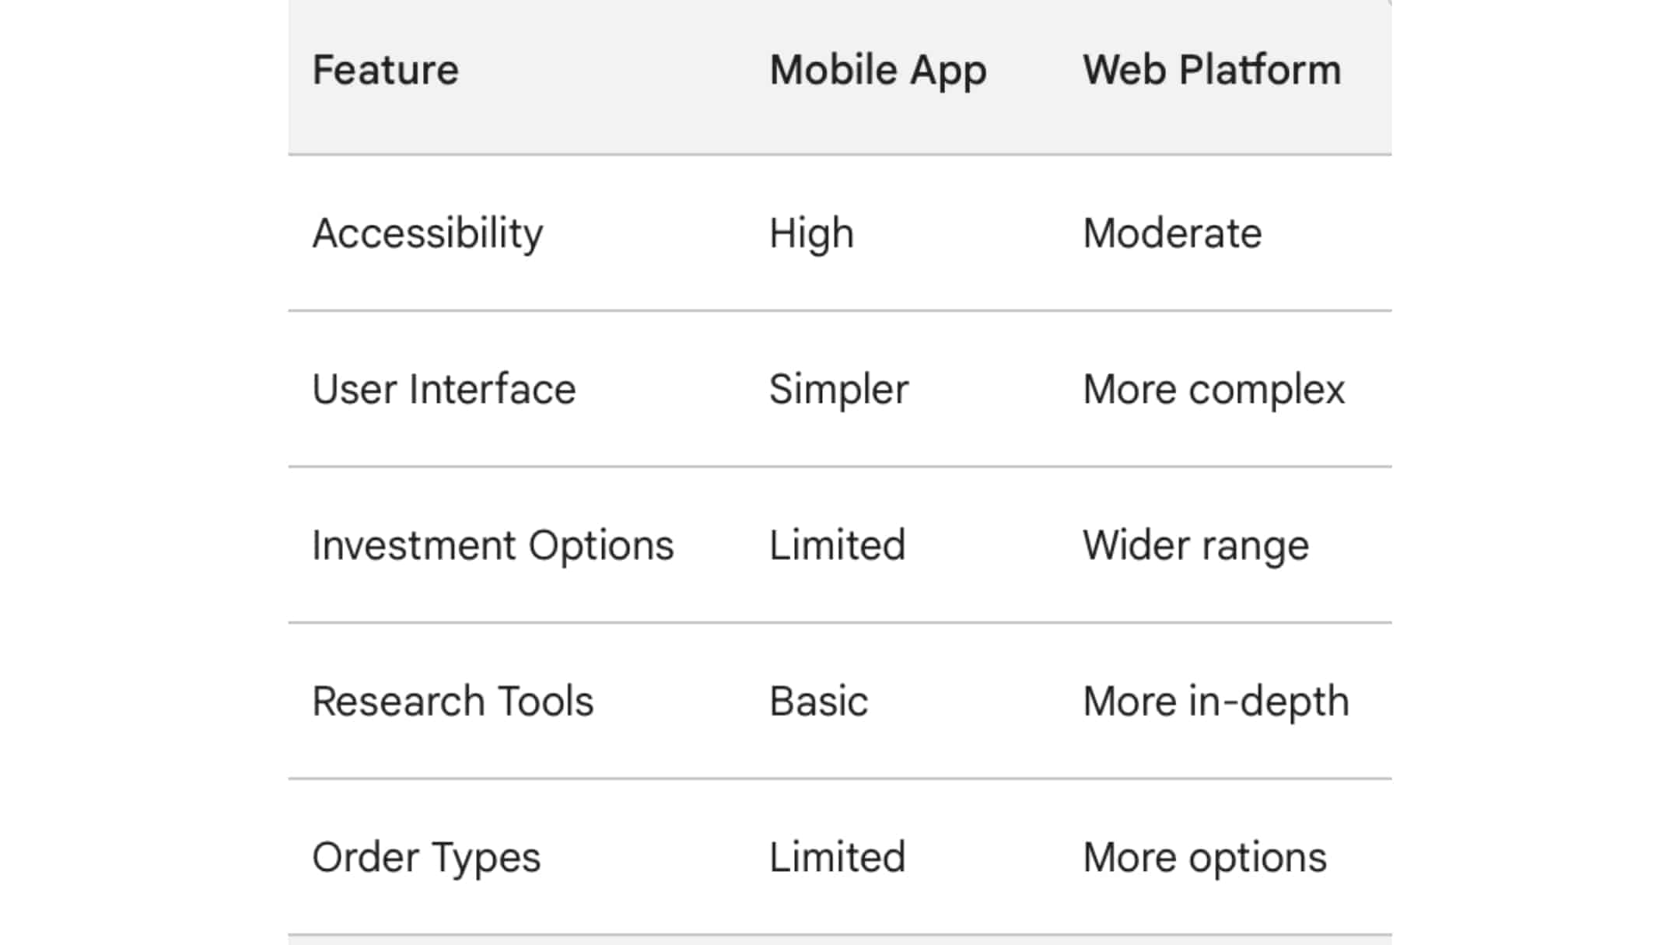This screenshot has width=1680, height=945.
Task: Click the More options cell
Action: click(x=1205, y=859)
